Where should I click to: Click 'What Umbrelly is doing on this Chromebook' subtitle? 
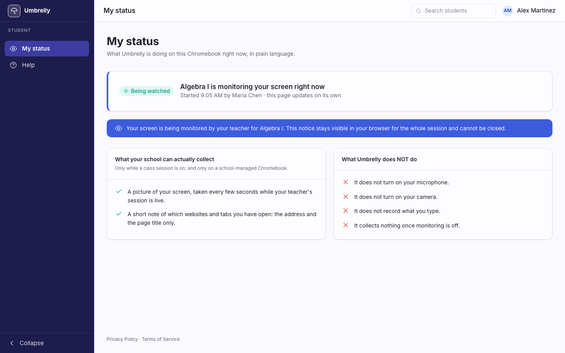click(x=201, y=54)
